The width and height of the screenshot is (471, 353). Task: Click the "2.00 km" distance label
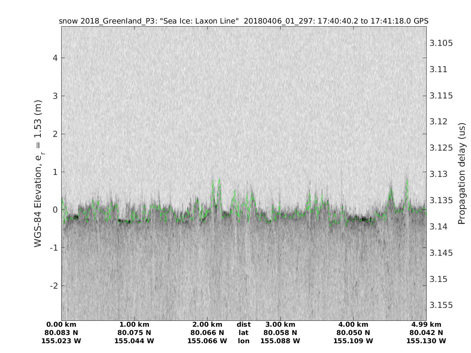click(207, 324)
